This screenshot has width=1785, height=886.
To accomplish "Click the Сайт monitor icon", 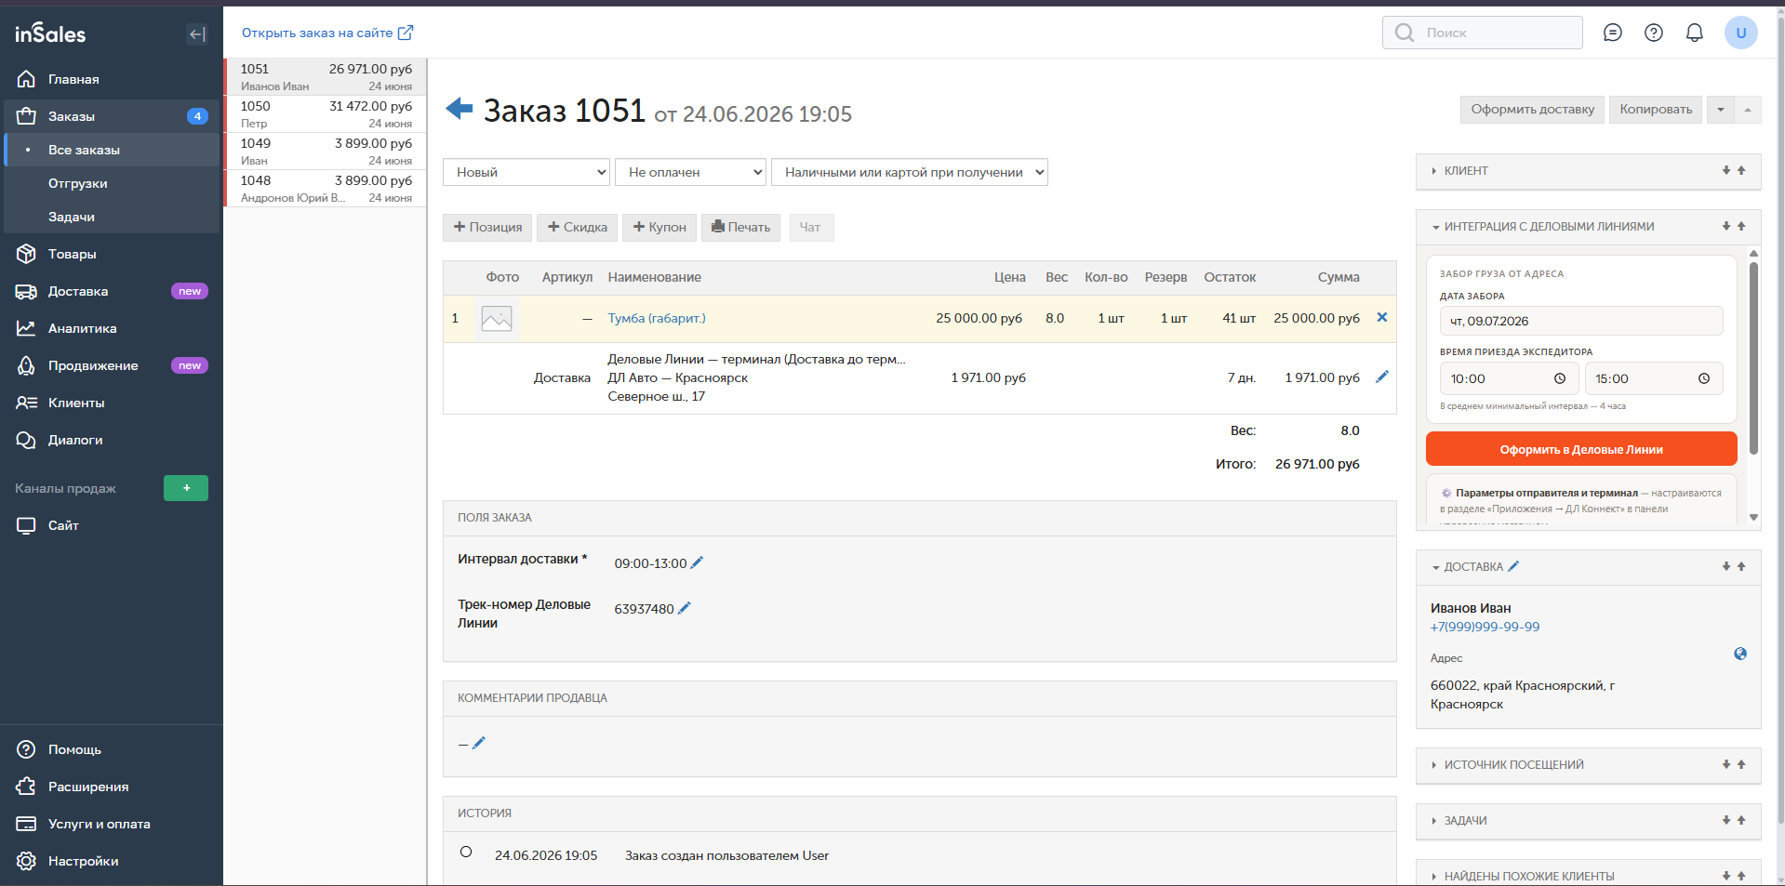I will point(26,525).
